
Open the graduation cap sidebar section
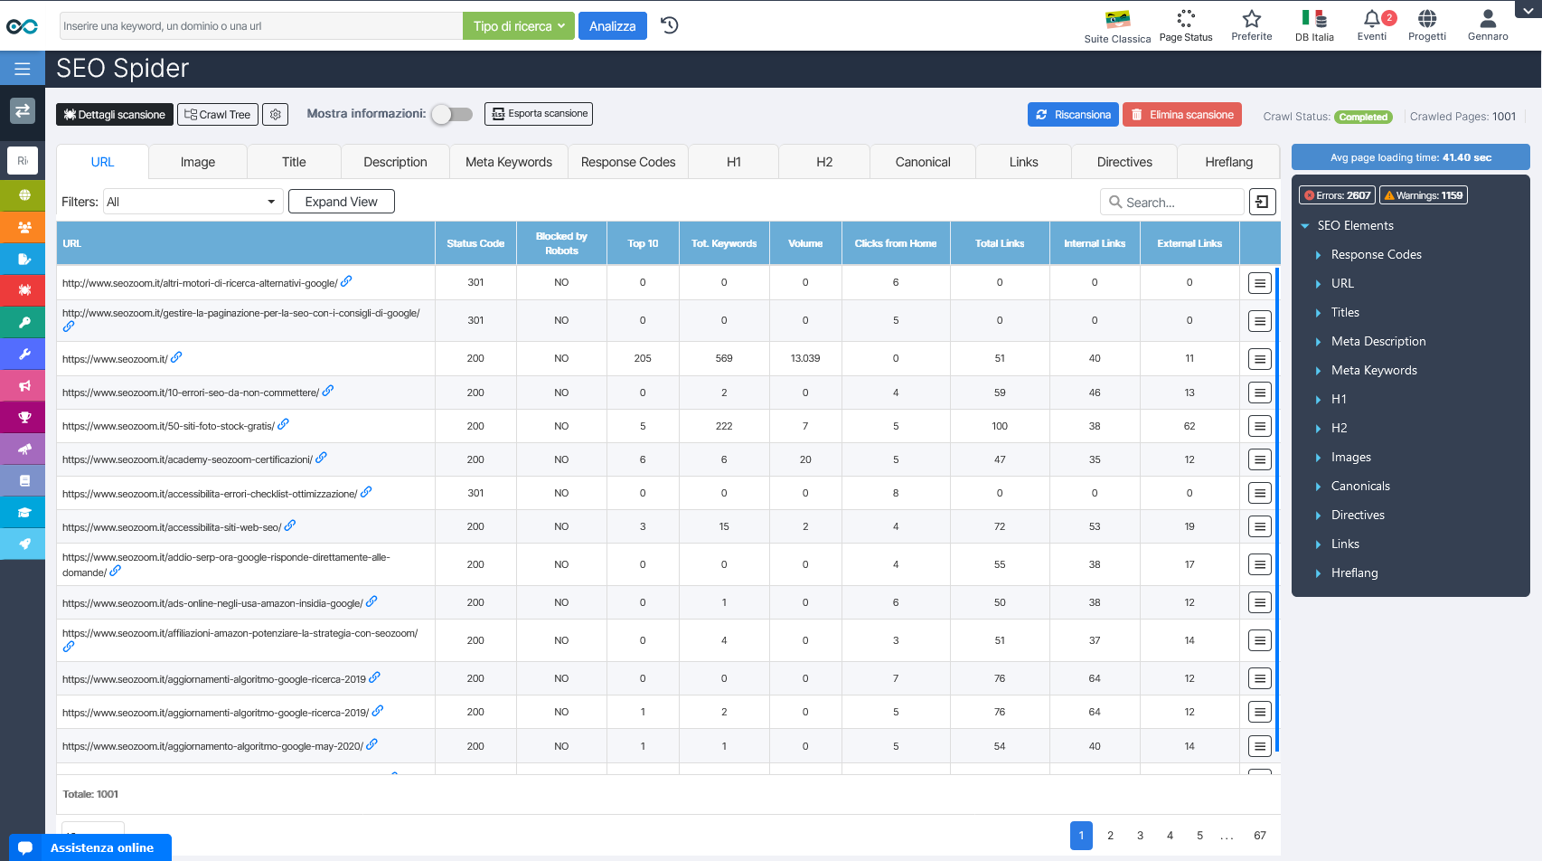coord(23,512)
